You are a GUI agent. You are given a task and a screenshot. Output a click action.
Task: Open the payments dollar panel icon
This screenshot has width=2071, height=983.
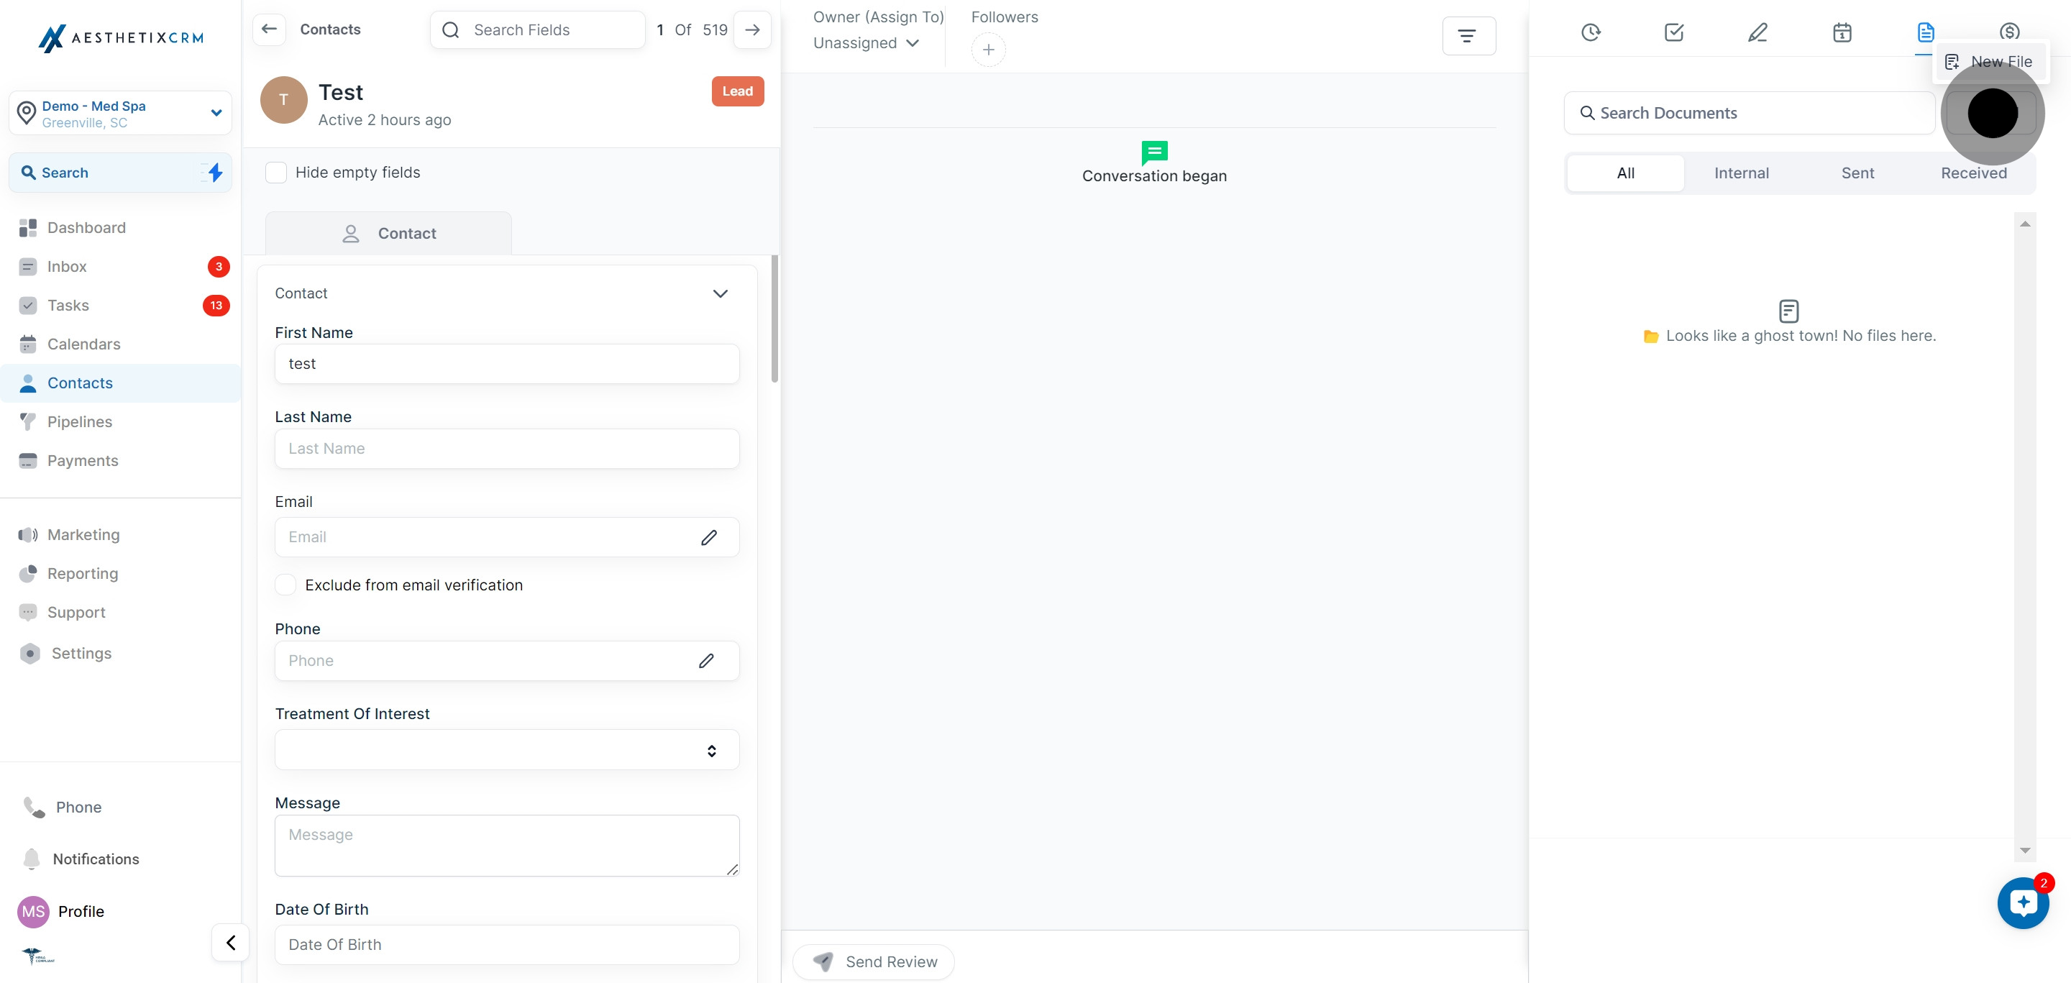tap(2009, 32)
